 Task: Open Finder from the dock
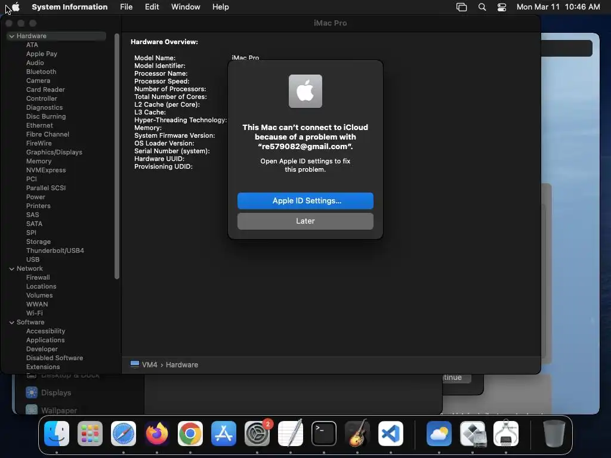57,434
